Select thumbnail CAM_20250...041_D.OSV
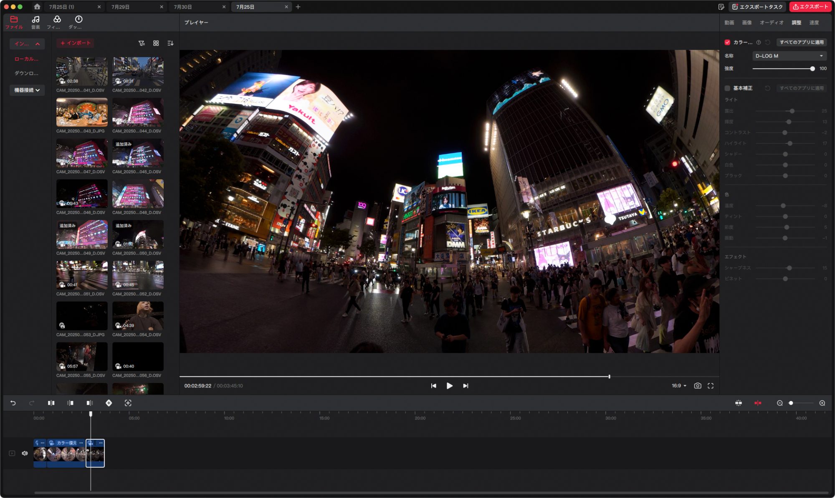Image resolution: width=835 pixels, height=498 pixels. (82, 71)
